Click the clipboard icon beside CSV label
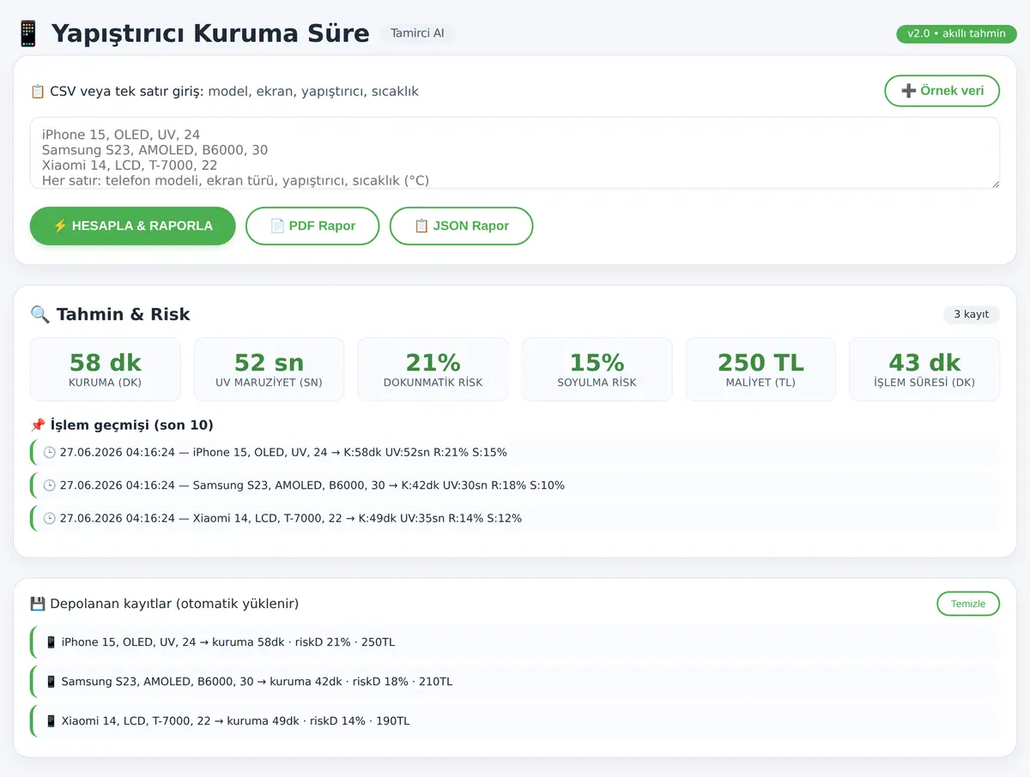This screenshot has height=777, width=1030. [38, 91]
